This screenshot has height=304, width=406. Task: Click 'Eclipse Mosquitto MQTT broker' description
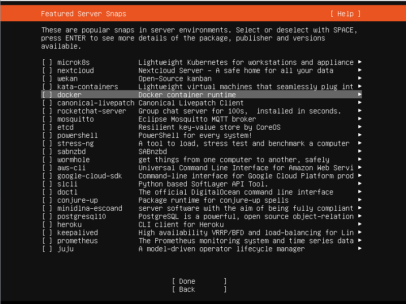(197, 119)
